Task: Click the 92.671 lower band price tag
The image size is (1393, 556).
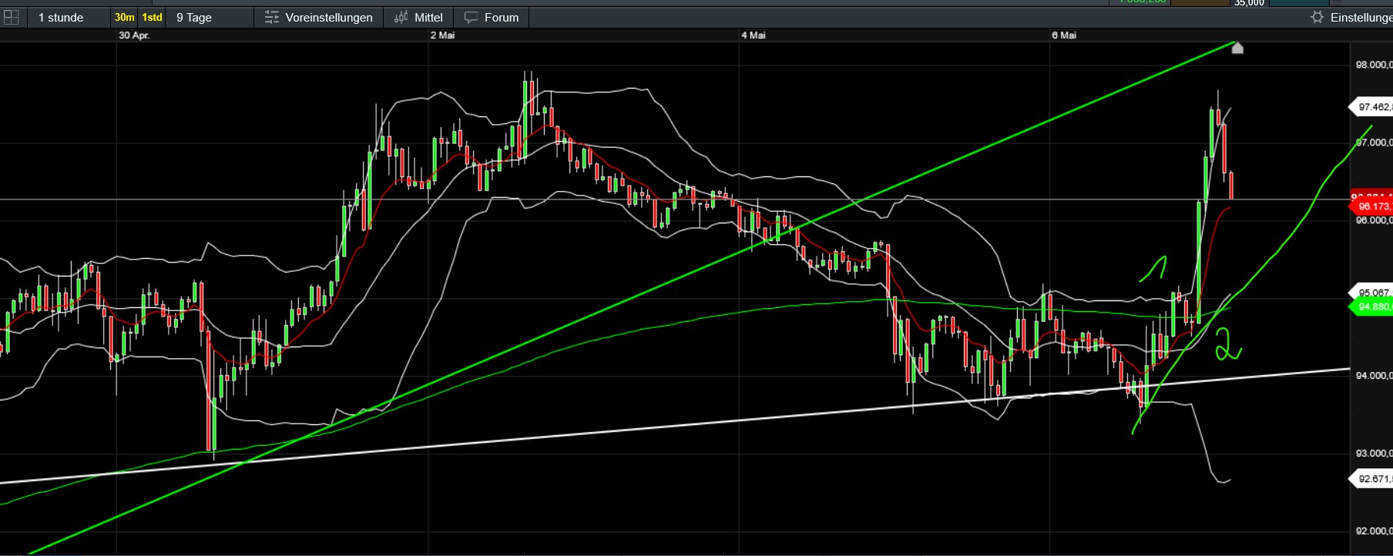Action: point(1372,479)
